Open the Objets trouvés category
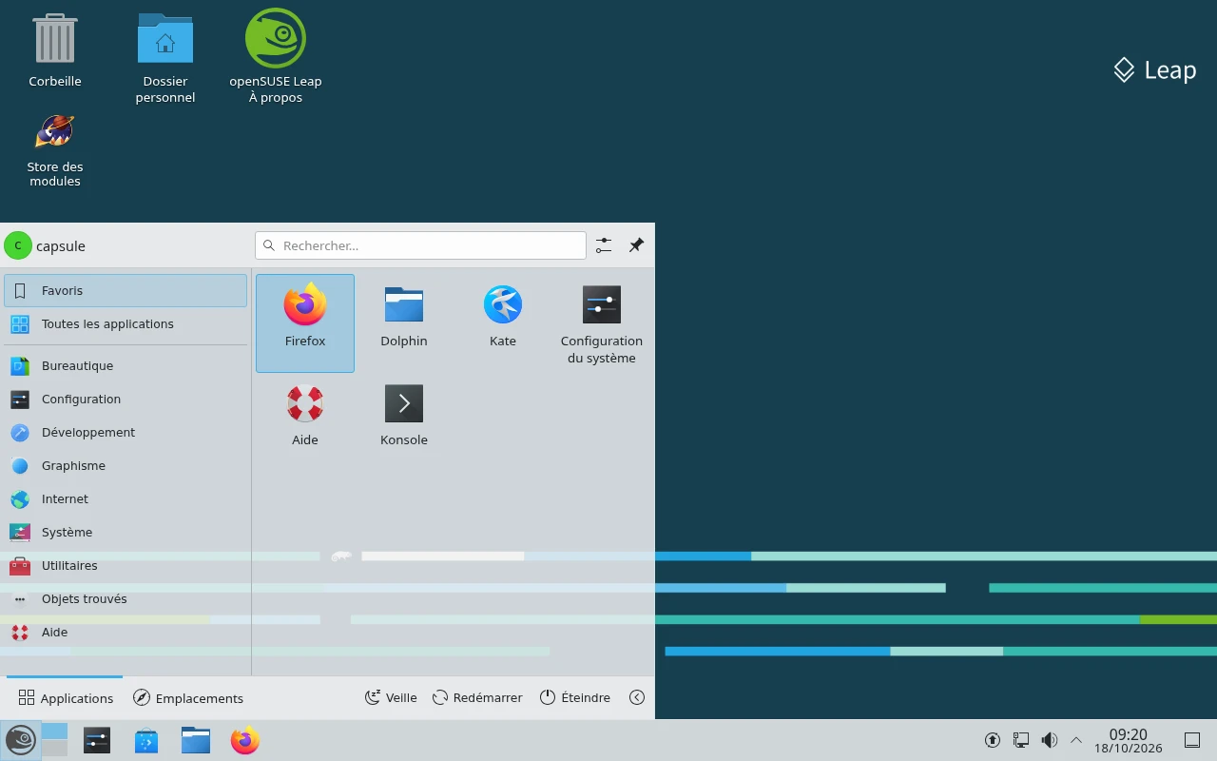The height and width of the screenshot is (761, 1217). pyautogui.click(x=126, y=599)
